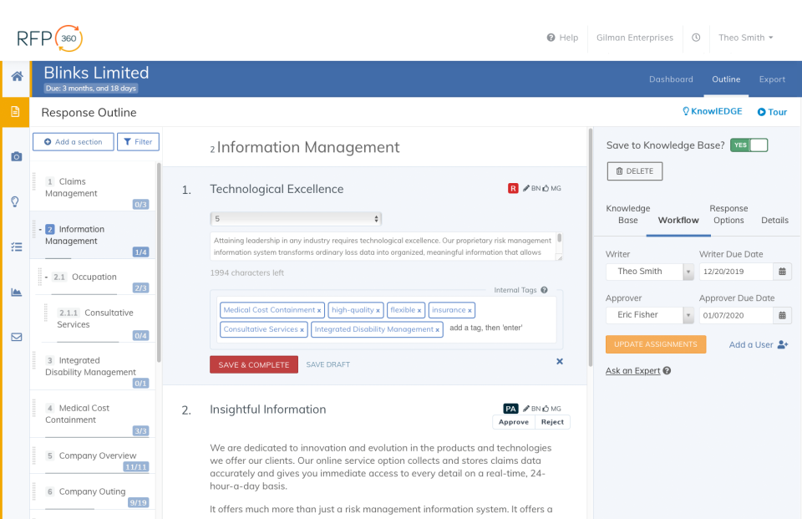Toggle Save to Knowledge Base off

click(749, 145)
